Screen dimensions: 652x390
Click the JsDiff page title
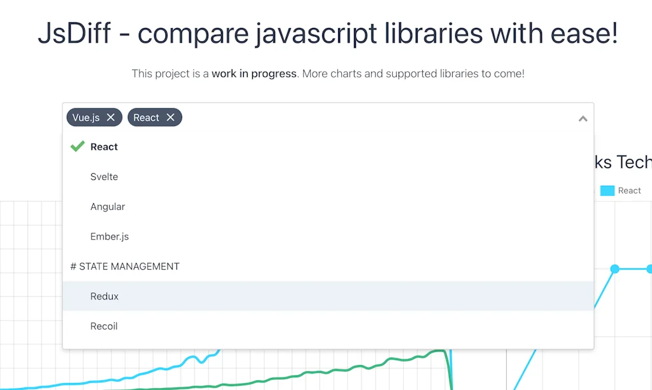click(328, 33)
